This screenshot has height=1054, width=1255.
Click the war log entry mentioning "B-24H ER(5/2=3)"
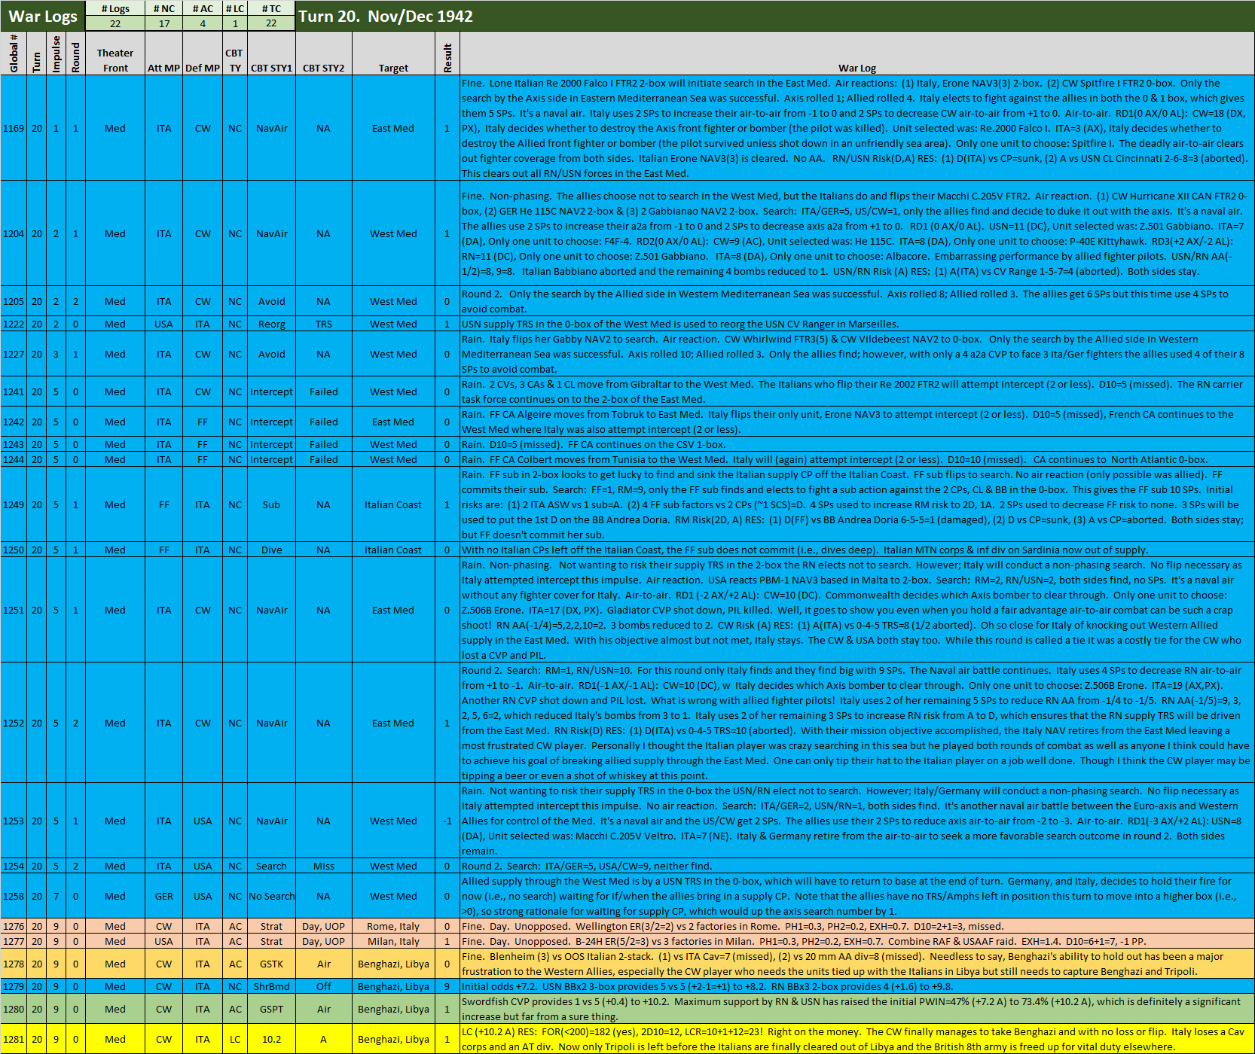[857, 941]
